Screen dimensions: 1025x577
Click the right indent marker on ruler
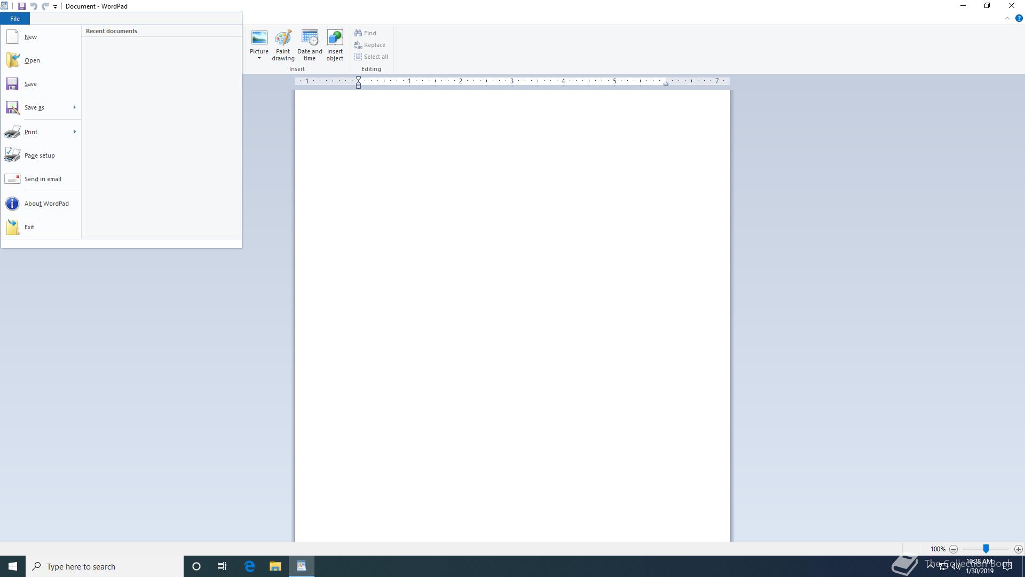coord(666,83)
